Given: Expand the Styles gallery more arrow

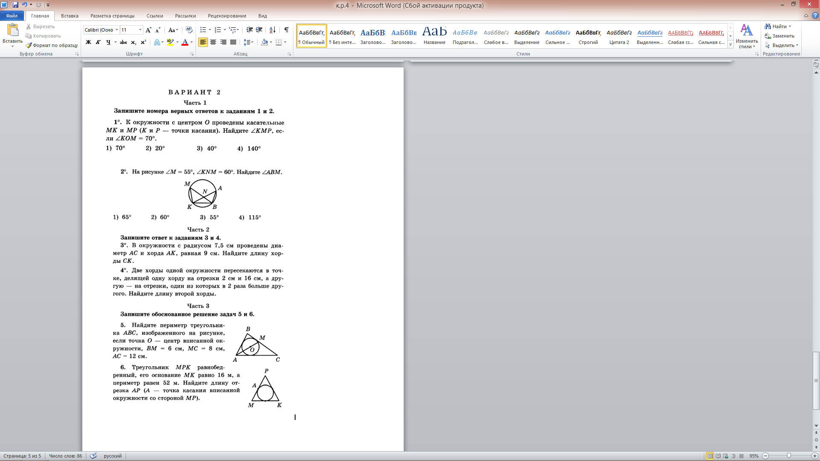Looking at the screenshot, I should click(x=731, y=44).
